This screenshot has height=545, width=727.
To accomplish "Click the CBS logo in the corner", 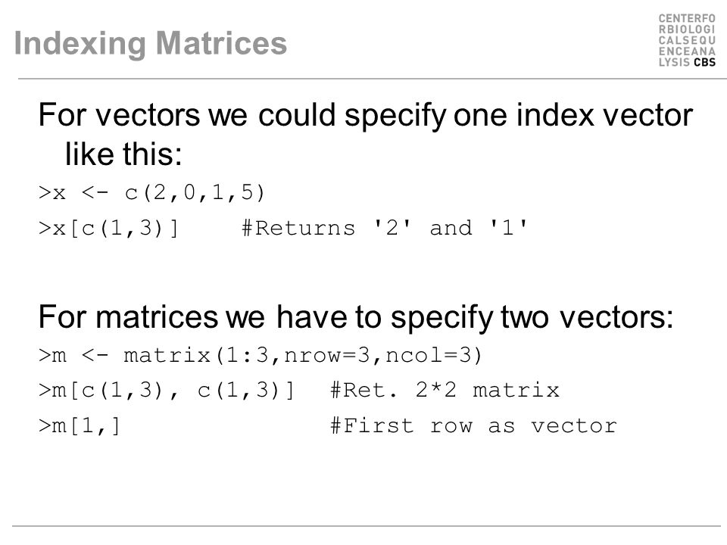I will 687,40.
